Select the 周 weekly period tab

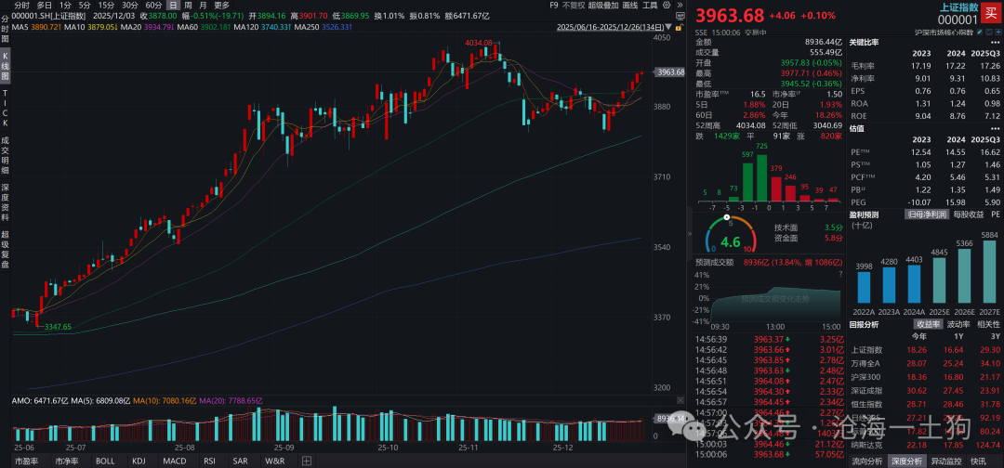pyautogui.click(x=189, y=5)
